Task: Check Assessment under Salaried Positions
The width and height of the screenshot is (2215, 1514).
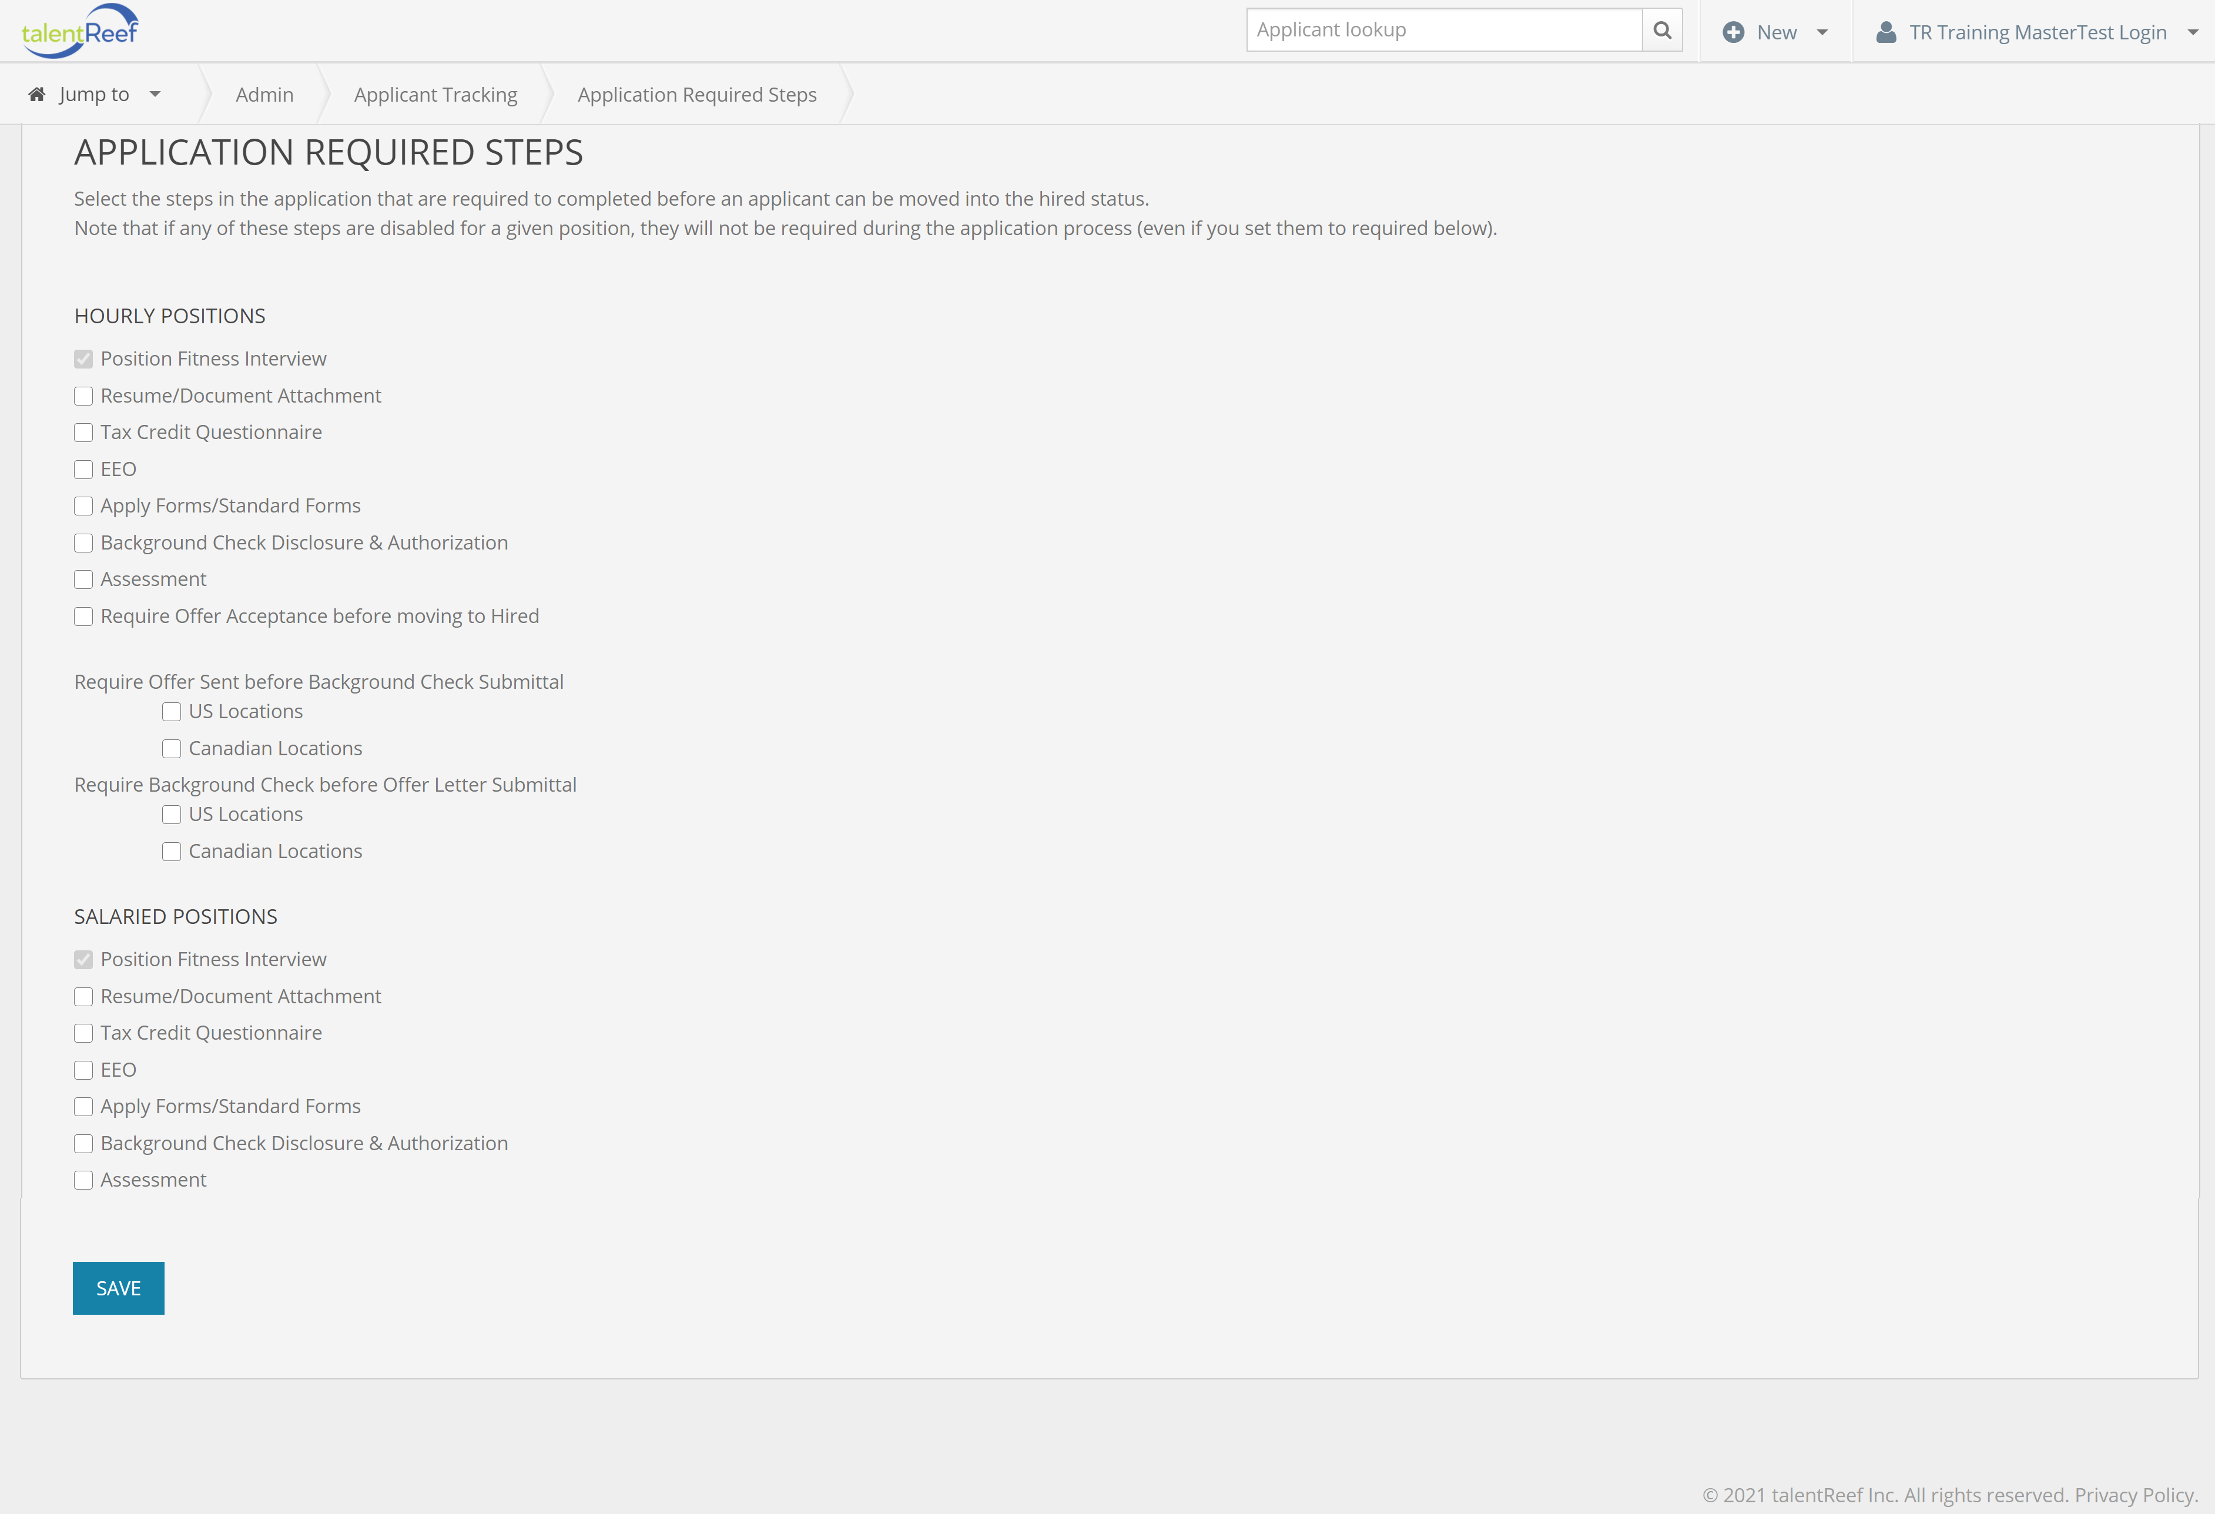Action: click(x=84, y=1180)
